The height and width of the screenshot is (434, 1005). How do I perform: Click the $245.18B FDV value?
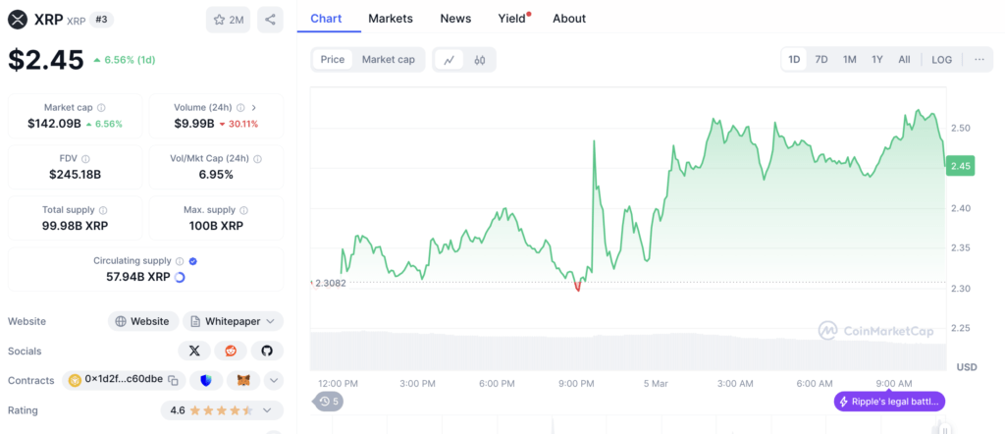pyautogui.click(x=75, y=175)
